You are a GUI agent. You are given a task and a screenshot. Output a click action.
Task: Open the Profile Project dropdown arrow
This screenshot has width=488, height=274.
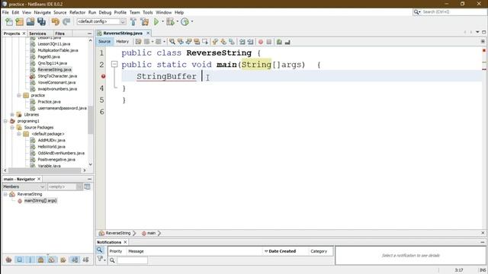pyautogui.click(x=191, y=22)
